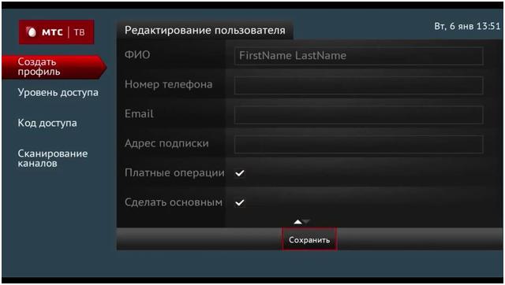Click the МТС ТВ logo
Viewport: 505px width, 285px height.
(56, 31)
